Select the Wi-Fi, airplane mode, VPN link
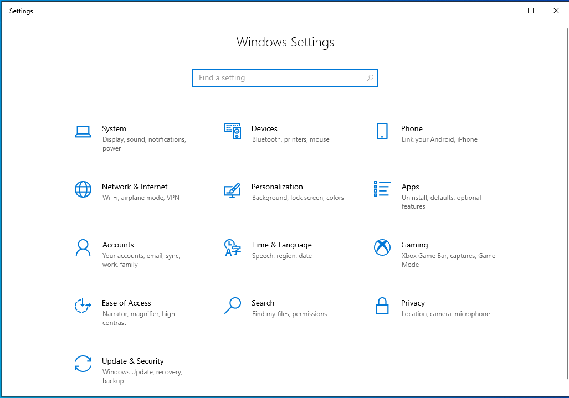The height and width of the screenshot is (398, 569). click(x=140, y=198)
